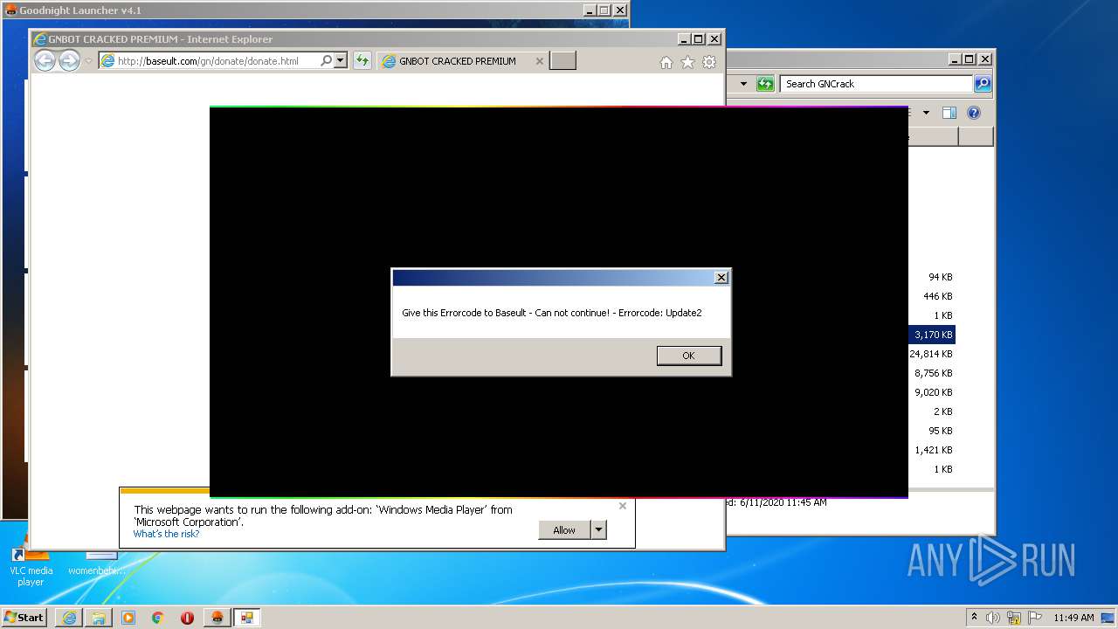Select the file sized 1,421 KB
This screenshot has height=629, width=1118.
coord(934,450)
